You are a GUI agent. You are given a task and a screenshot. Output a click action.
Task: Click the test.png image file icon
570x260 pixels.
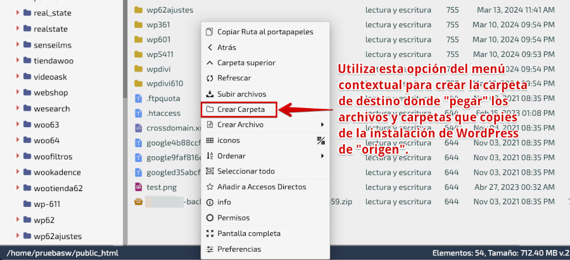point(138,187)
